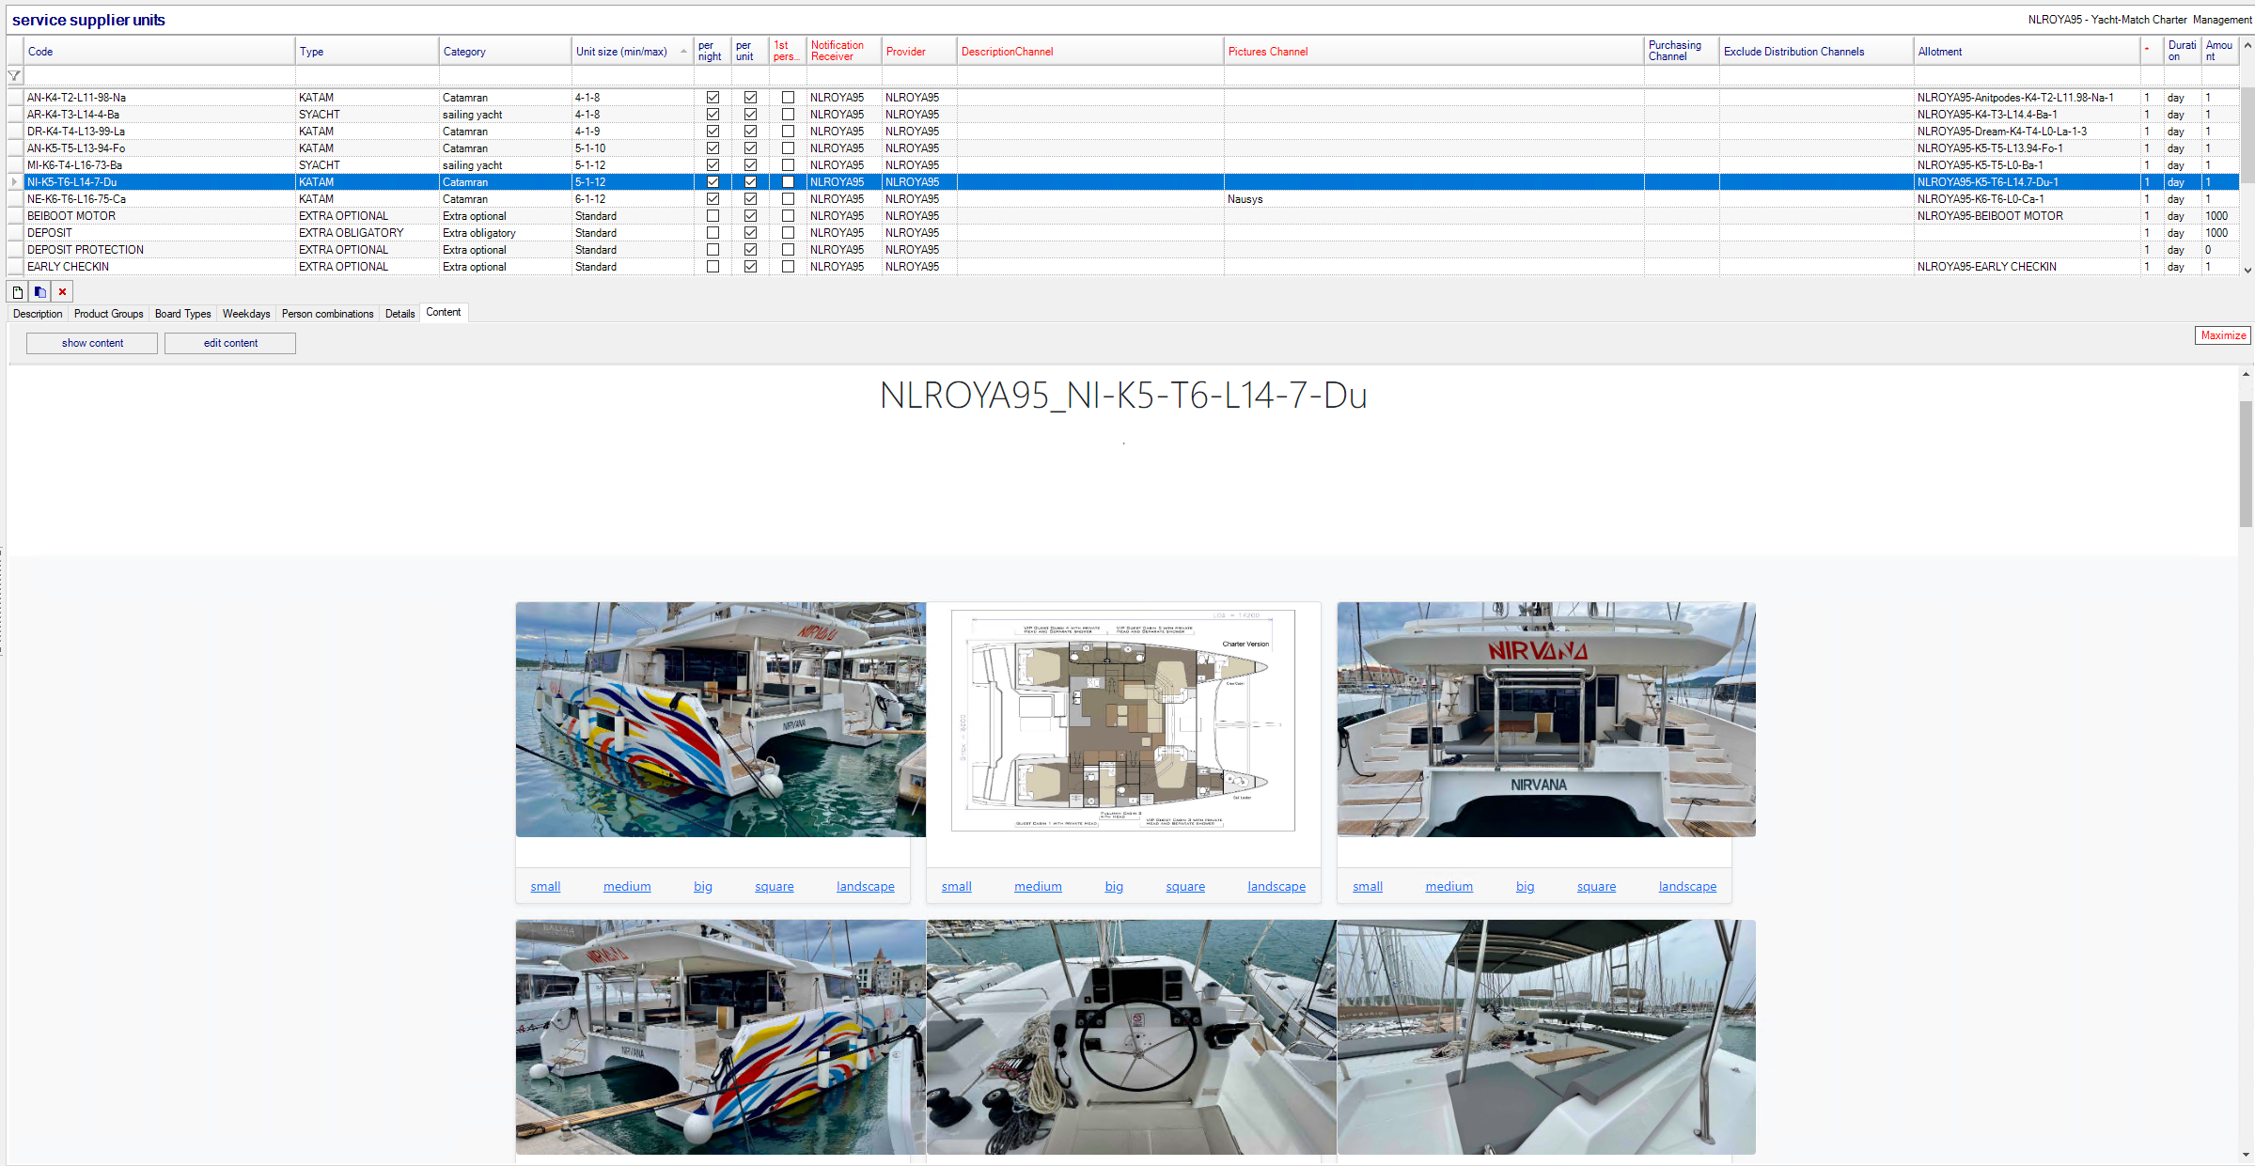Viewport: 2255px width, 1166px height.
Task: Open landscape link under floor plan image
Action: click(x=1276, y=886)
